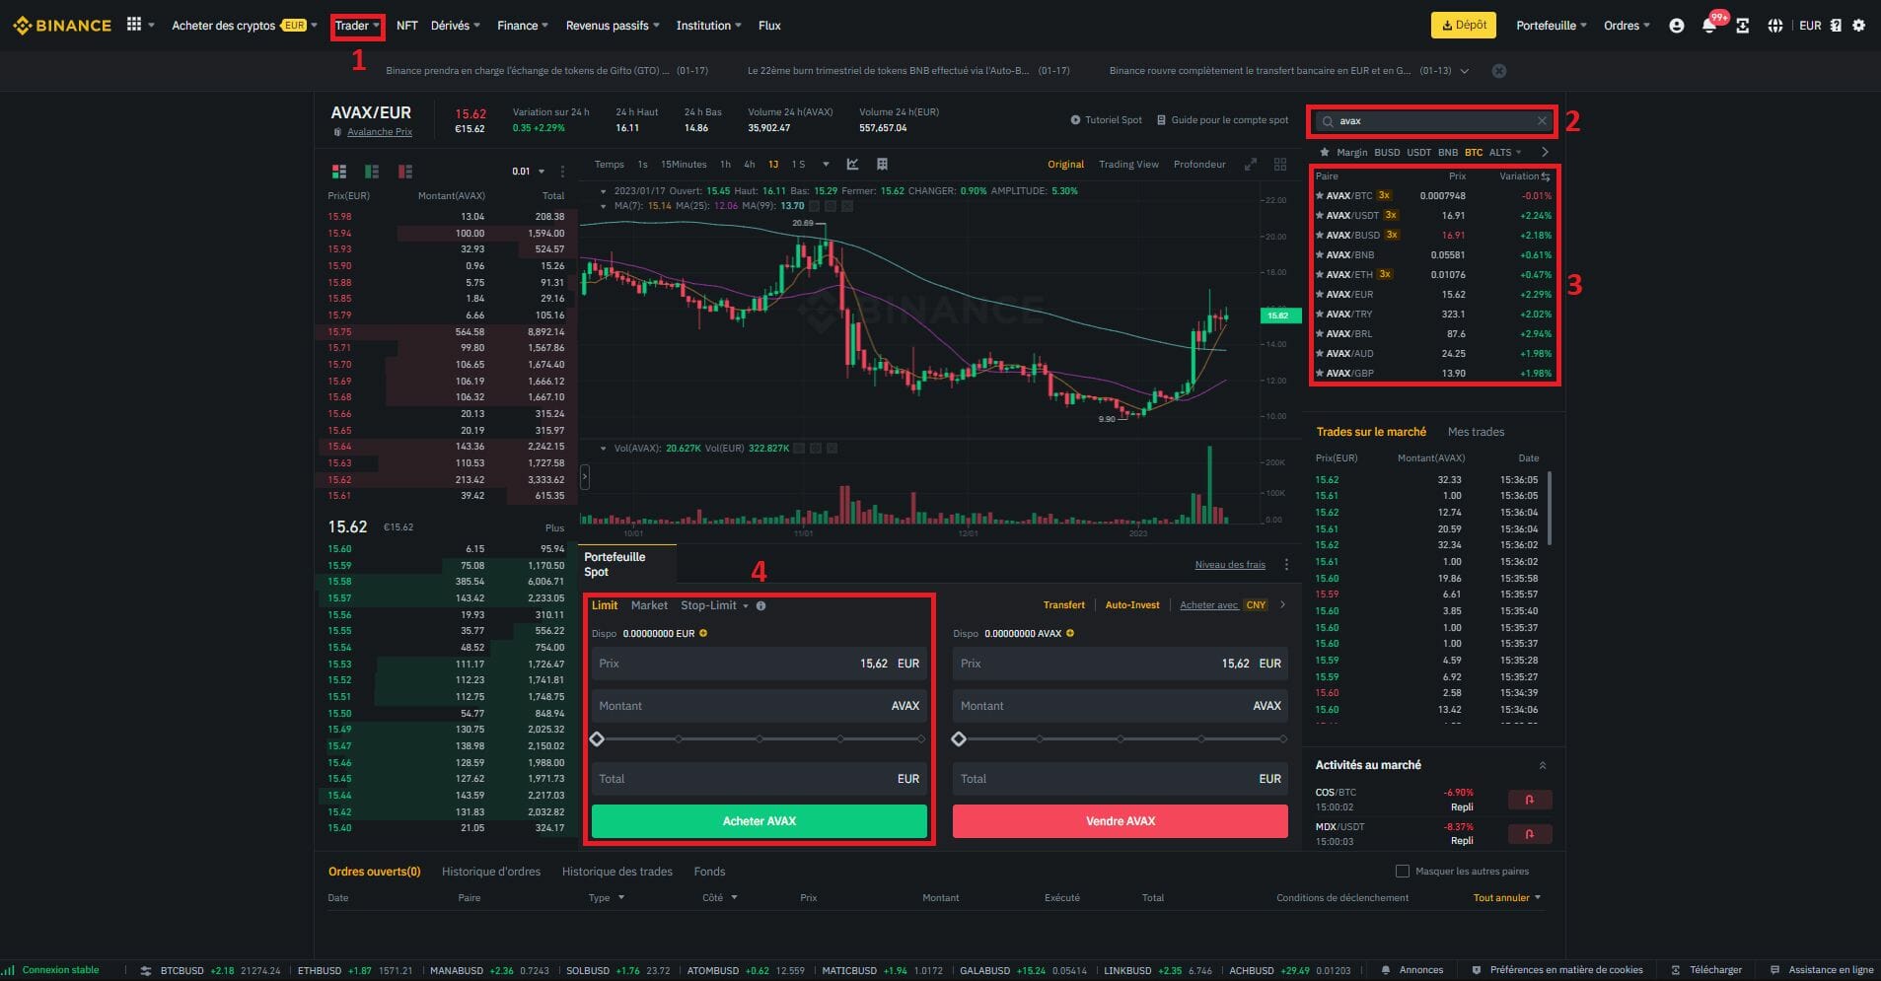Screen dimensions: 1881x981
Task: Click the sell Montant input field
Action: click(1121, 707)
